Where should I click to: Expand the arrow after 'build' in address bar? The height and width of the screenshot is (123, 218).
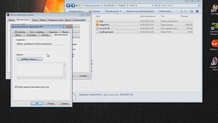point(136,5)
